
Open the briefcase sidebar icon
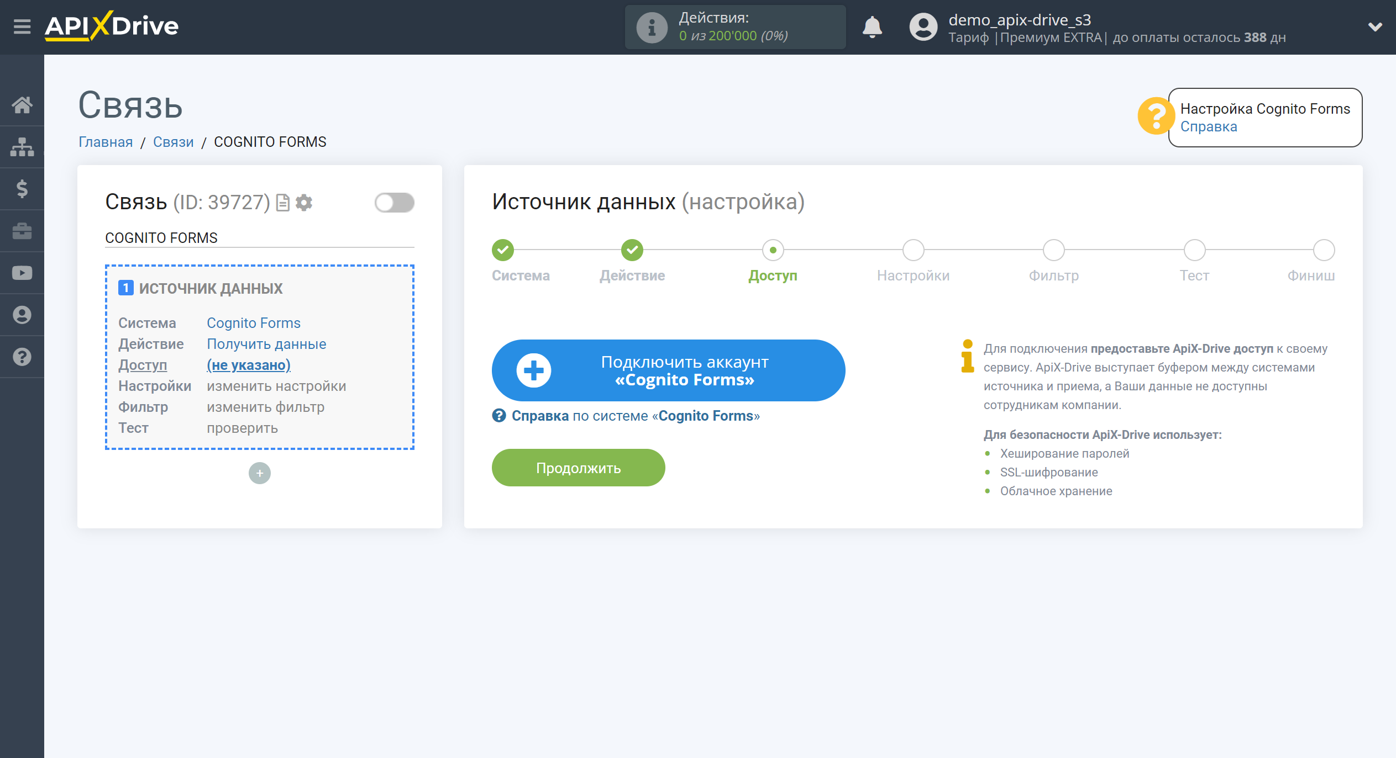[22, 230]
